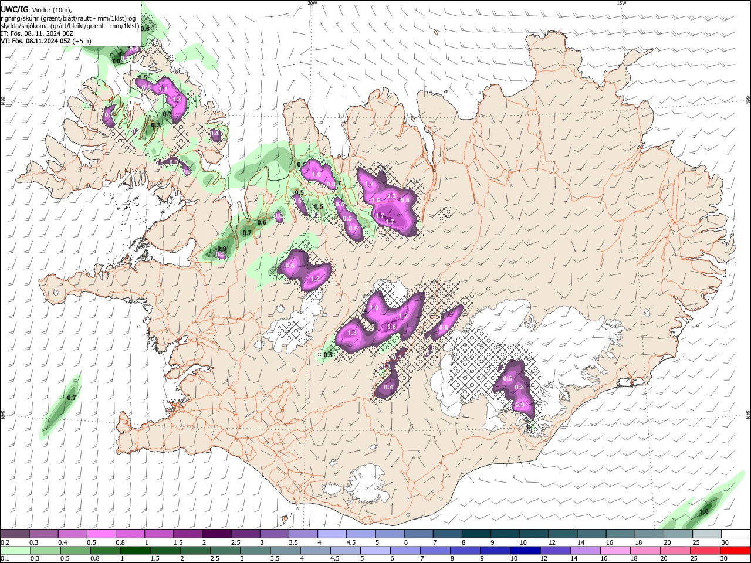
Task: Click the light grey swatch between 25 and 30
Action: point(706,534)
